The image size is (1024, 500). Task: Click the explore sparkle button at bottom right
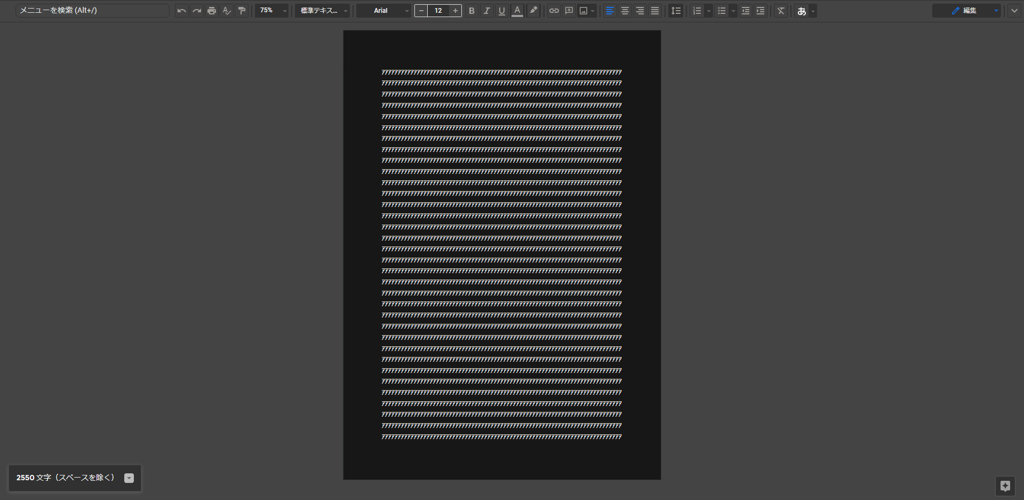1005,486
